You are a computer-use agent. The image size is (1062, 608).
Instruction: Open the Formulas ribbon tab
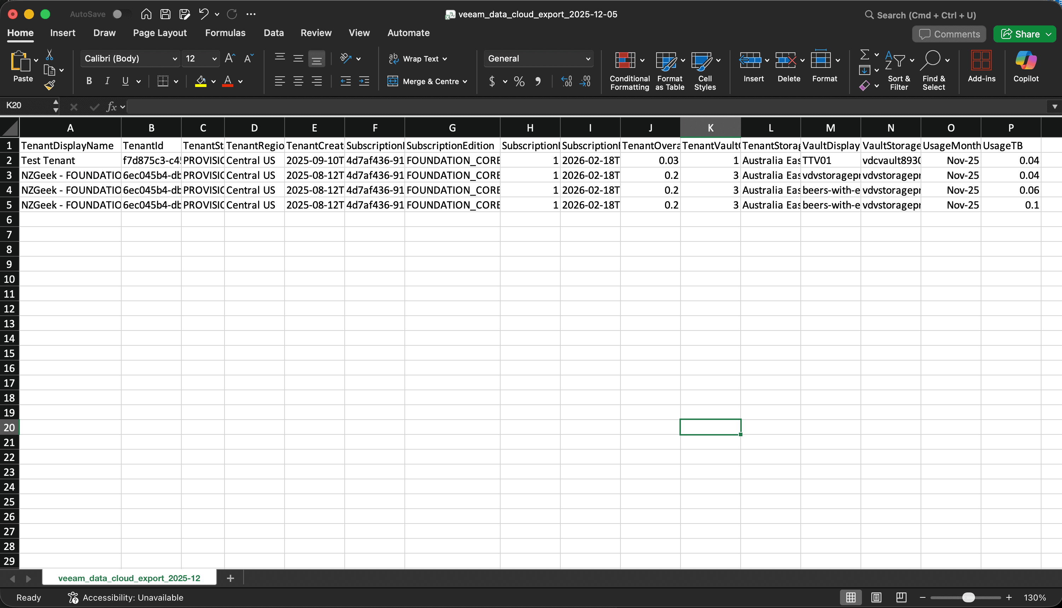(x=225, y=33)
